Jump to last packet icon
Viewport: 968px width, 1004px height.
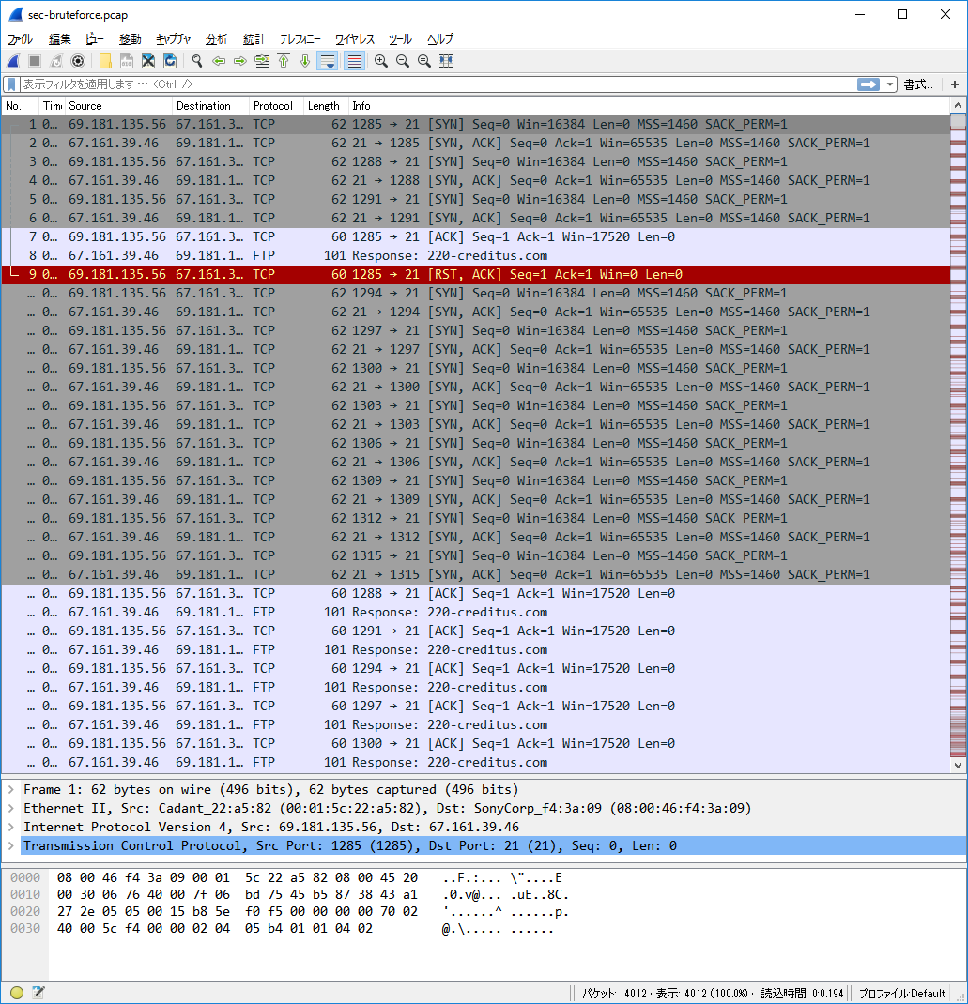pyautogui.click(x=305, y=61)
